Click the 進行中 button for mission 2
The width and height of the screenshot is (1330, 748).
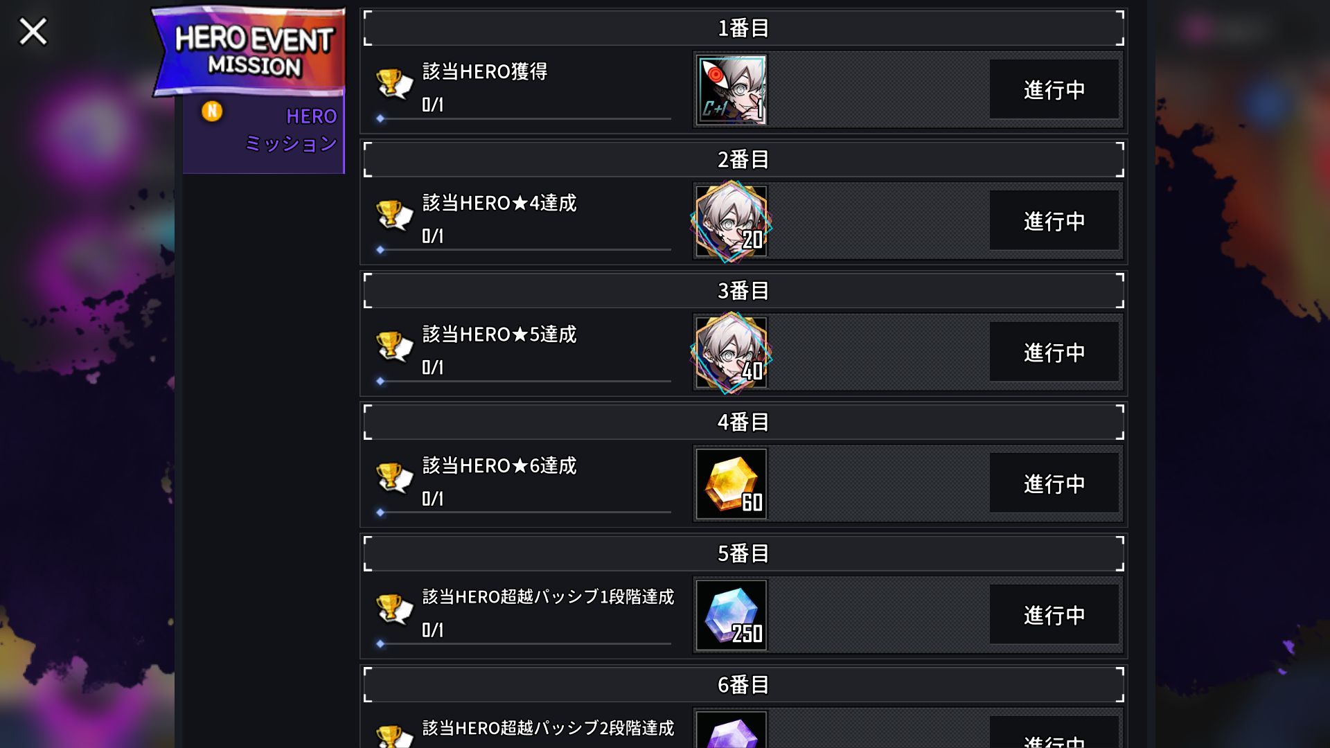[x=1054, y=221]
